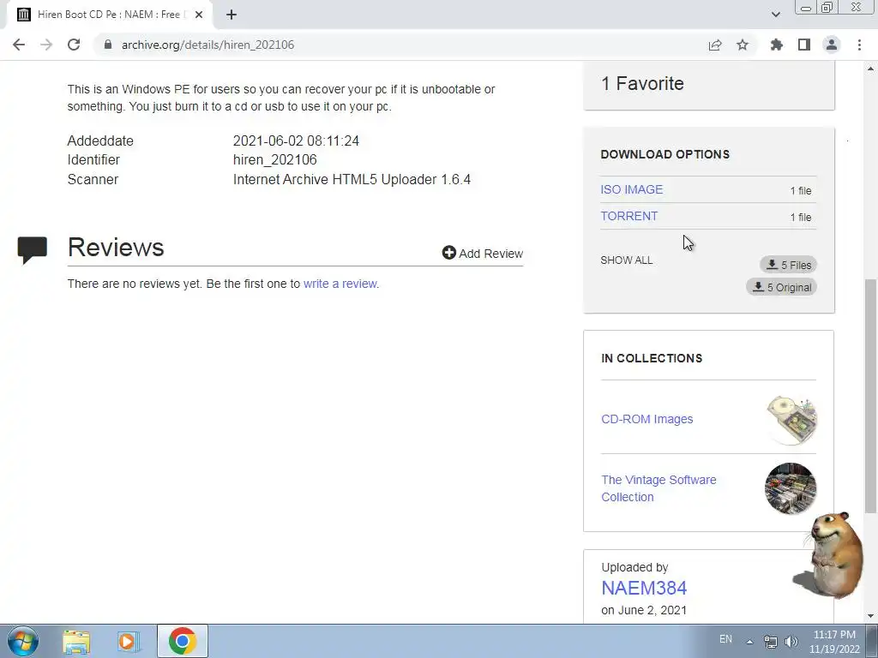Click the browser forward arrow

point(46,45)
